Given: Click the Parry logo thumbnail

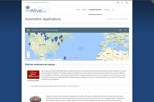Looking at the screenshot, I should coord(35,99).
